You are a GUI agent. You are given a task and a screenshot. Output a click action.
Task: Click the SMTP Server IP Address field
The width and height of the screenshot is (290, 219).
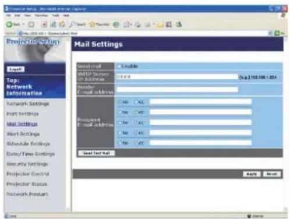177,77
